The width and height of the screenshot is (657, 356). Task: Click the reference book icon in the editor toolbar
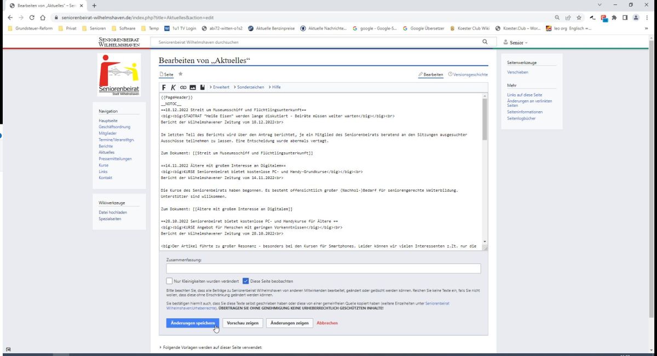click(202, 87)
